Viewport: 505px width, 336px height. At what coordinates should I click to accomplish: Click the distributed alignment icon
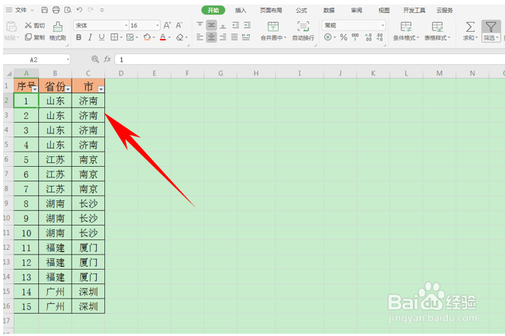click(x=246, y=37)
